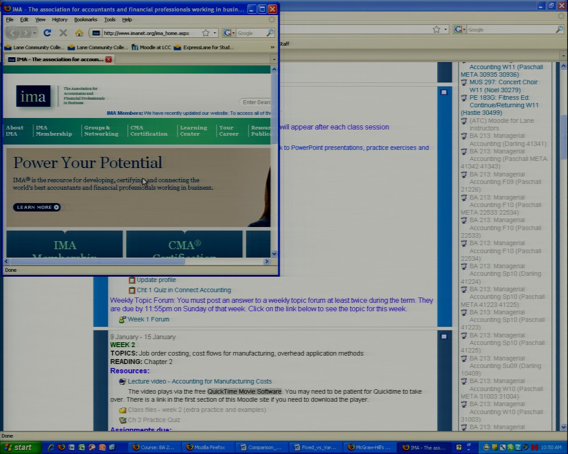Click the Stop loading icon

click(63, 33)
